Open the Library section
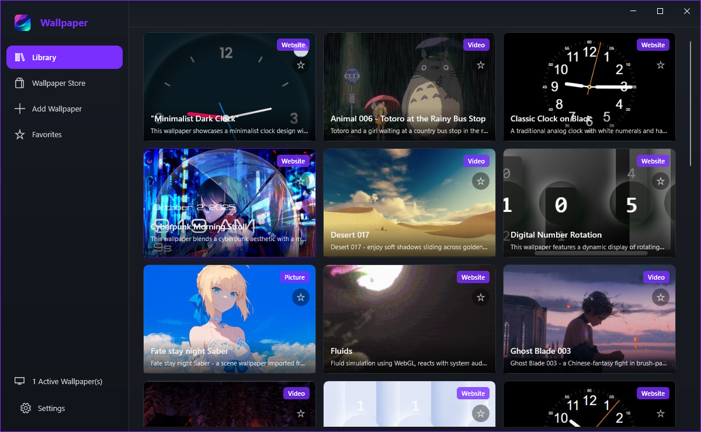 pos(64,57)
